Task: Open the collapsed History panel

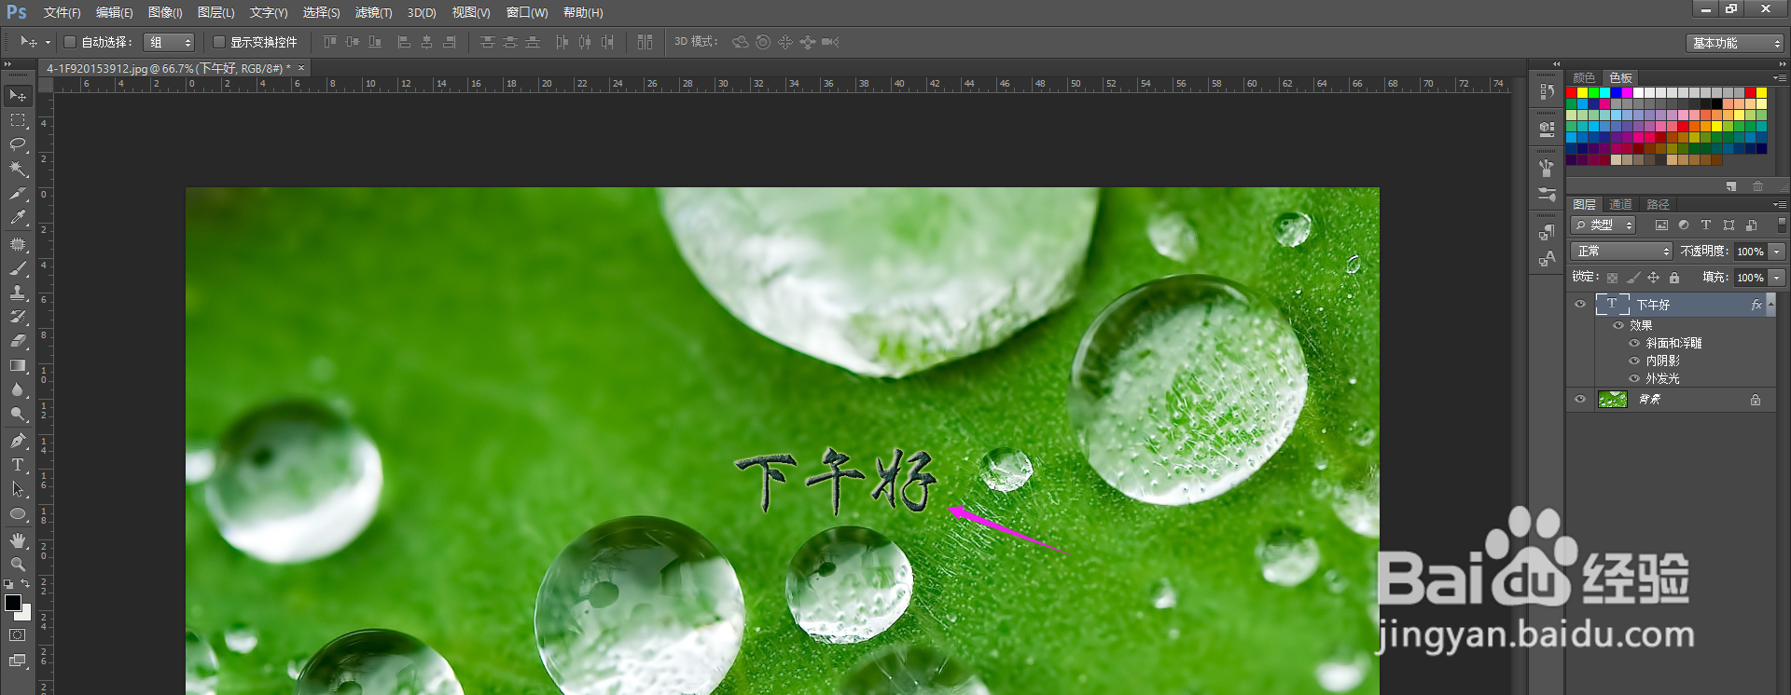Action: click(x=1547, y=92)
